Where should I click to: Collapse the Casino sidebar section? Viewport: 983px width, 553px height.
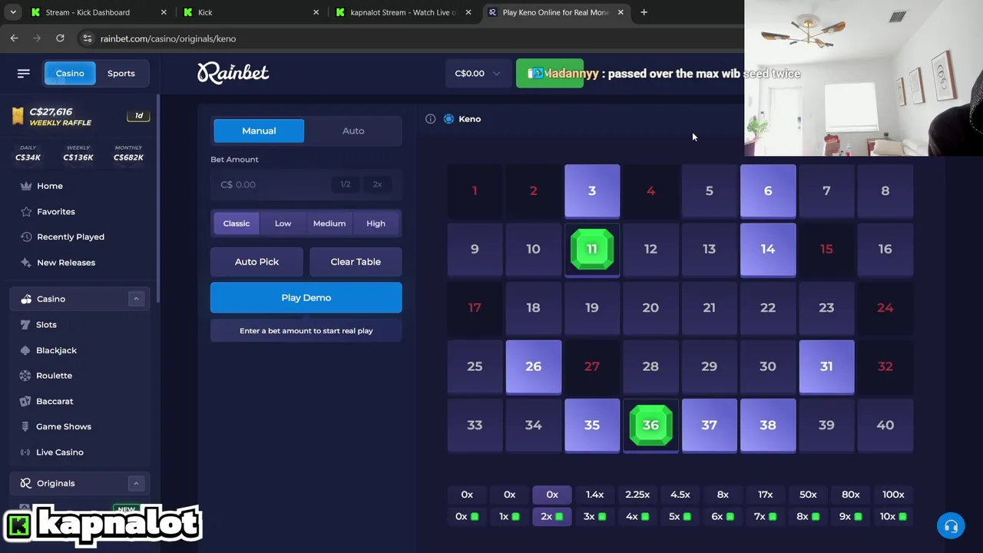[x=136, y=299]
